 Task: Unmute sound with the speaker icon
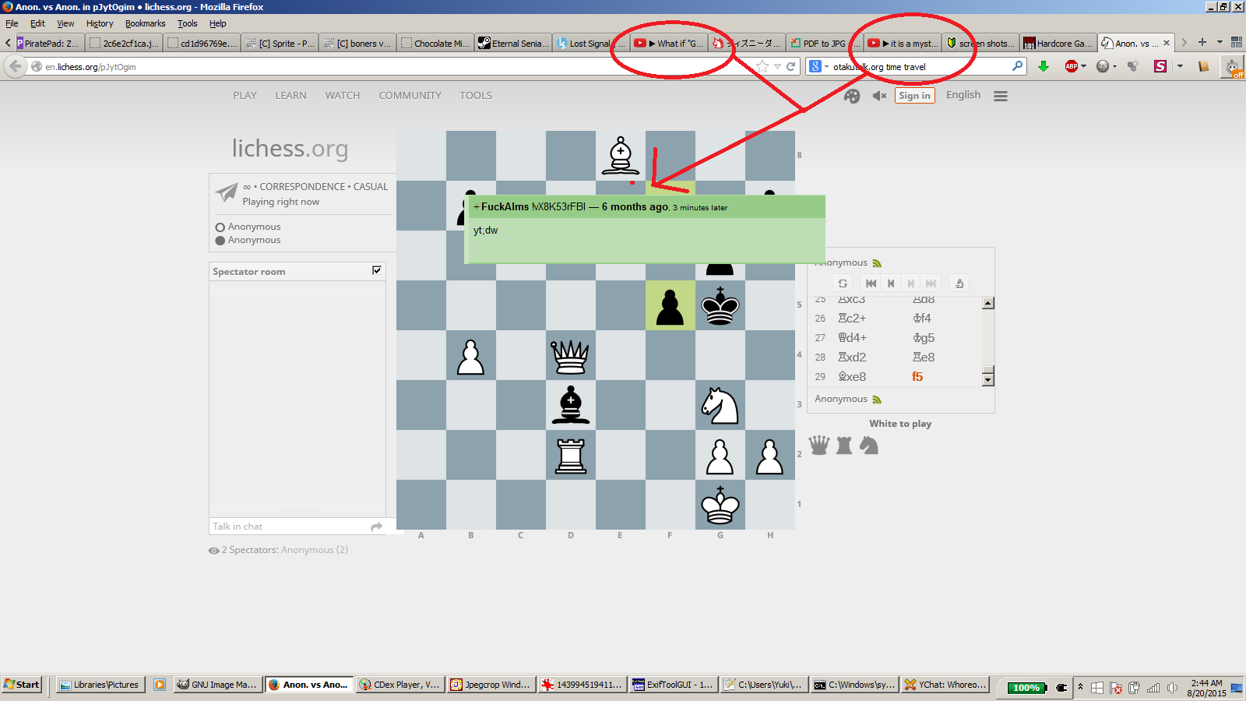click(879, 96)
